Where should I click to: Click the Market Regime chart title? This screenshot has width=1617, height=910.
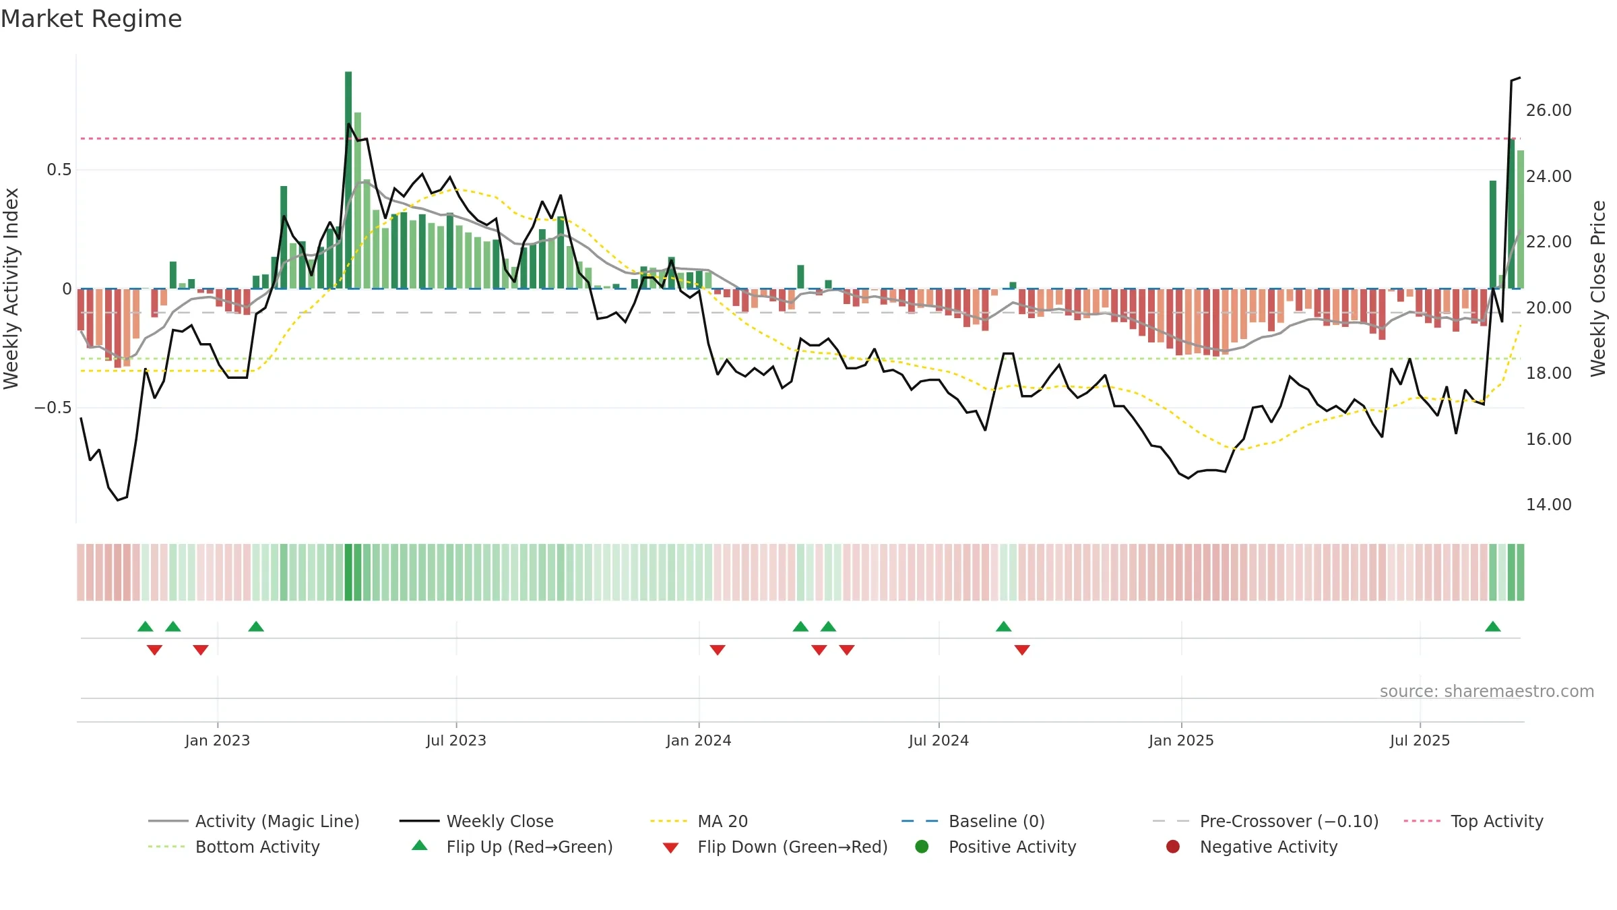91,19
